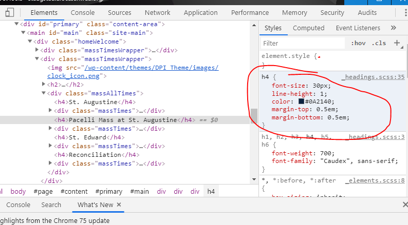Expand the h2 element node
The height and width of the screenshot is (225, 408).
tap(44, 85)
